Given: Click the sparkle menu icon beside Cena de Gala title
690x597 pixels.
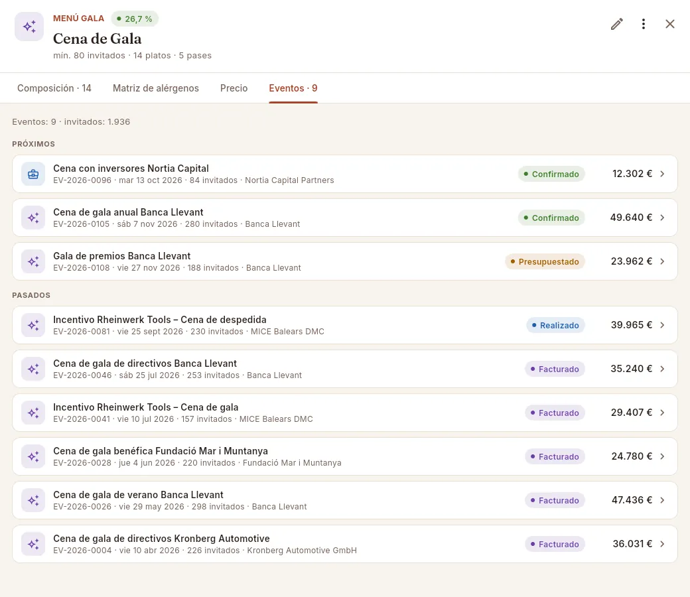Looking at the screenshot, I should [29, 27].
